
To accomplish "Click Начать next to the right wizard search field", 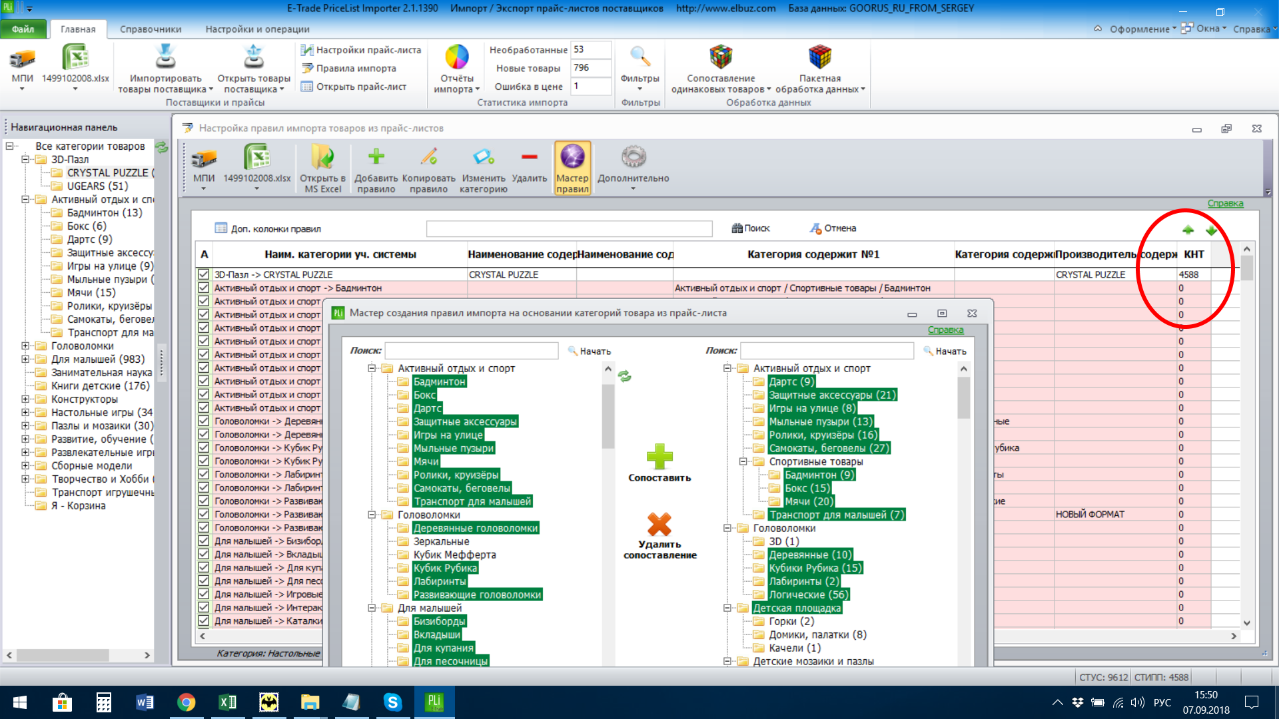I will (x=945, y=351).
